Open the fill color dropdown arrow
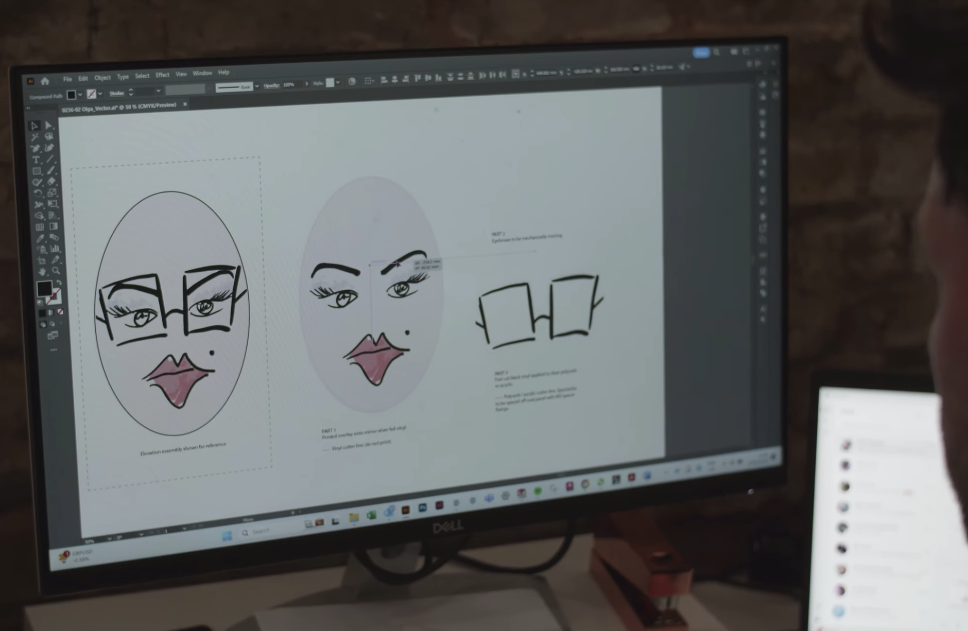968x631 pixels. [x=80, y=94]
